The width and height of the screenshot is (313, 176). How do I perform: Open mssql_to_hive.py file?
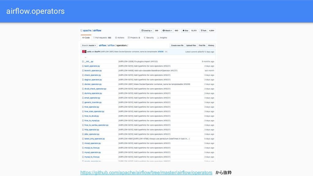click(92, 148)
